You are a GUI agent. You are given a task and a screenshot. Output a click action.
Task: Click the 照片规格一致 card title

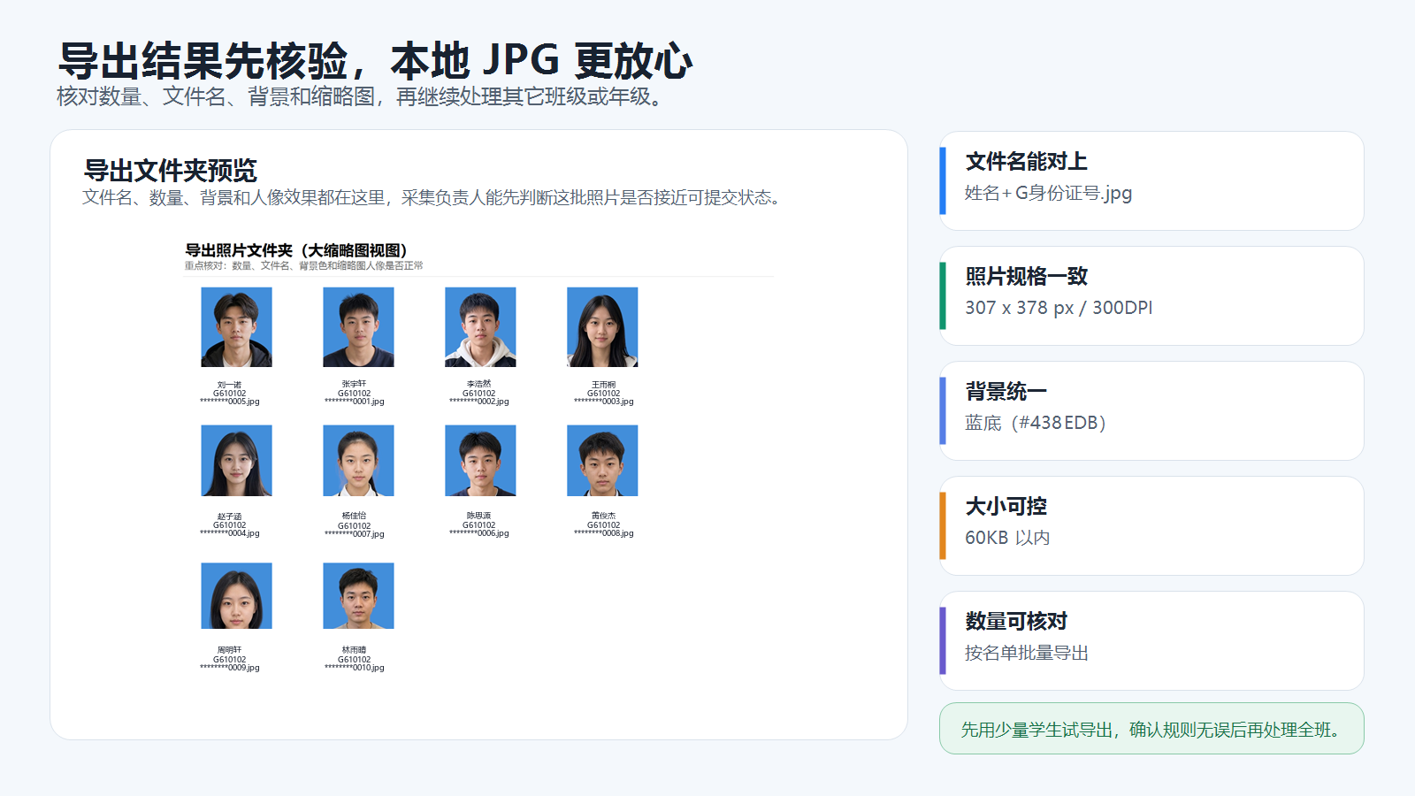tap(1026, 277)
